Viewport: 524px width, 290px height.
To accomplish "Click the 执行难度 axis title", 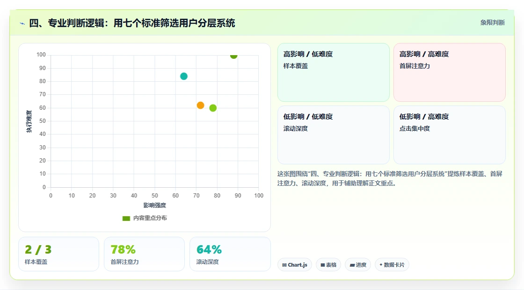I will coord(29,121).
